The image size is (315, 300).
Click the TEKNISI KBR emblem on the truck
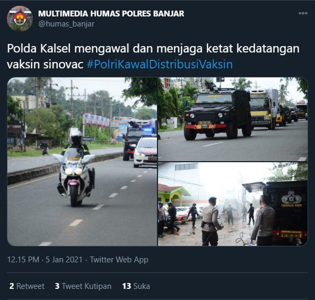[291, 199]
